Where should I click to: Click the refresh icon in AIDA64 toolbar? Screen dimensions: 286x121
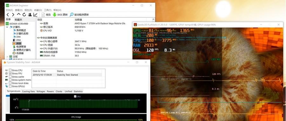pos(24,15)
